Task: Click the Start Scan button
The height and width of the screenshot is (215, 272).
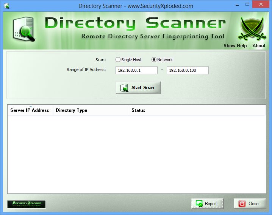Action: (138, 88)
